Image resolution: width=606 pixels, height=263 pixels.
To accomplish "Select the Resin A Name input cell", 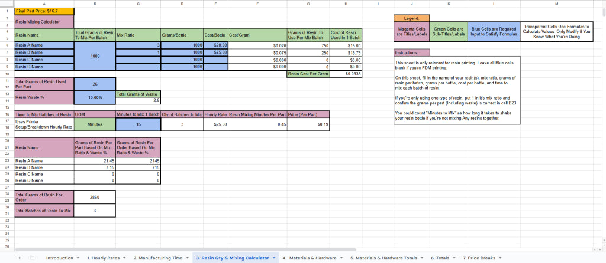I will (x=44, y=45).
